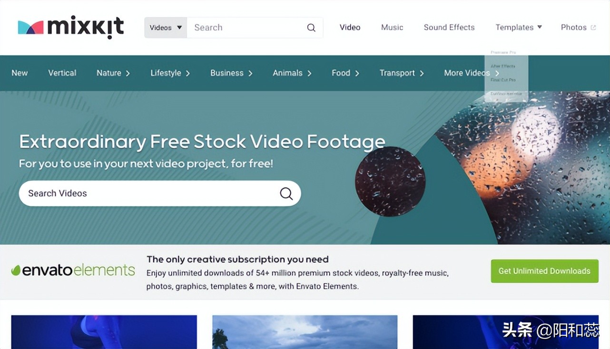The image size is (610, 349).
Task: Click the Mixkit logo
Action: point(71,28)
